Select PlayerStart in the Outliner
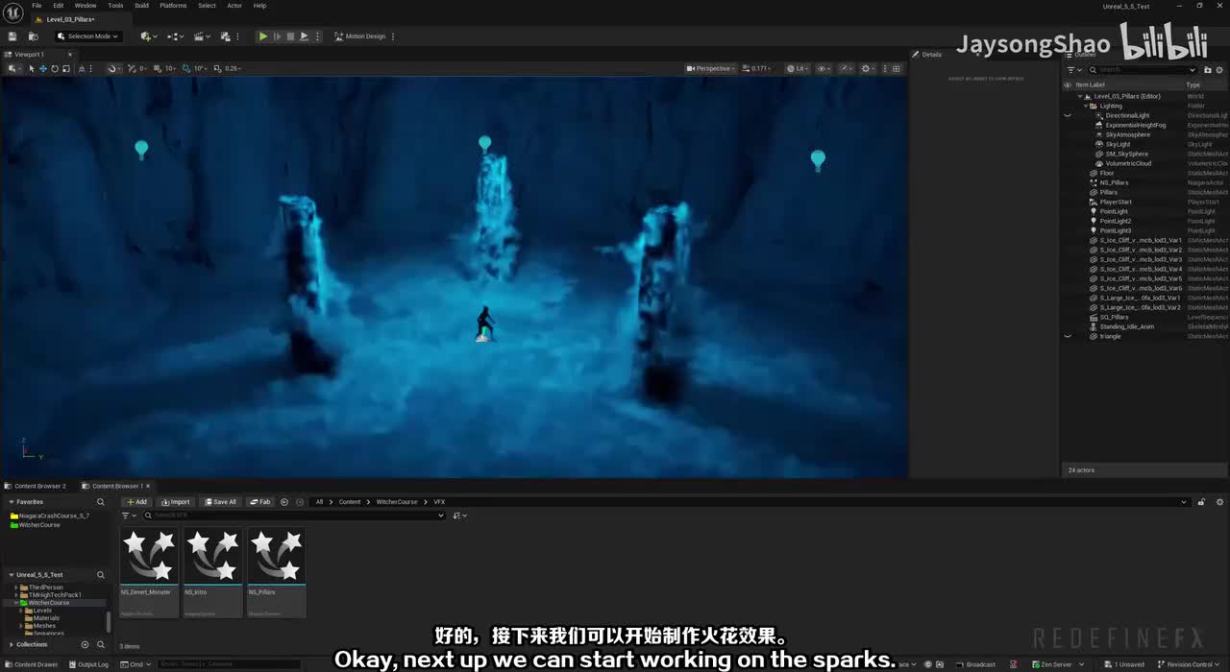 (x=1115, y=202)
